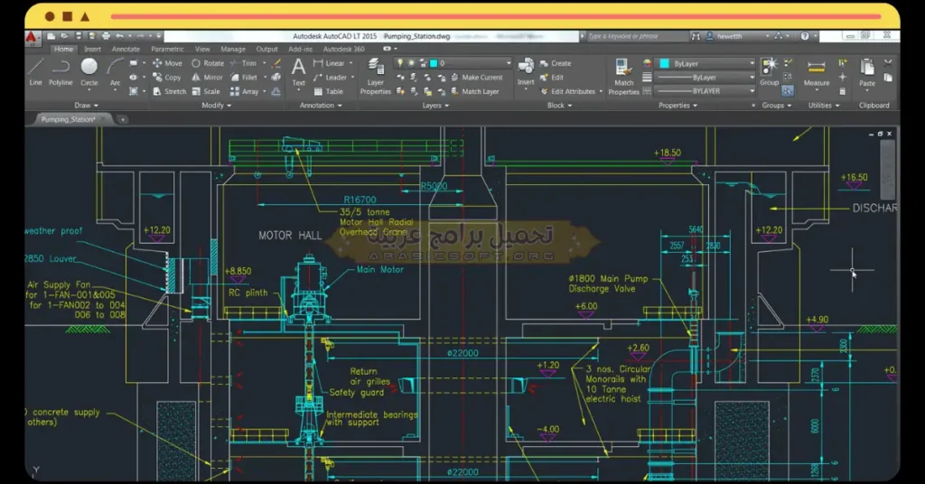Activate the Fillet command
Screen dimensions: 925x484
pyautogui.click(x=244, y=78)
